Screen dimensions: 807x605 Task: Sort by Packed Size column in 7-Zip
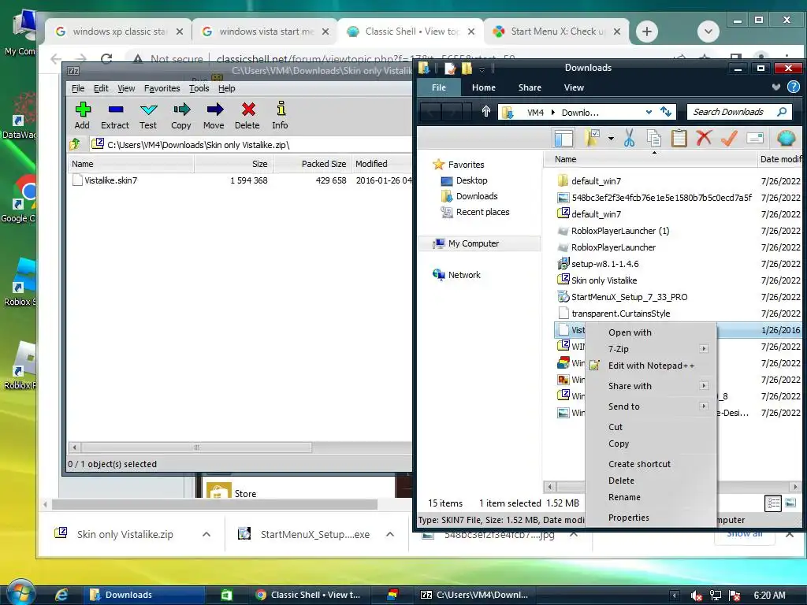coord(312,164)
